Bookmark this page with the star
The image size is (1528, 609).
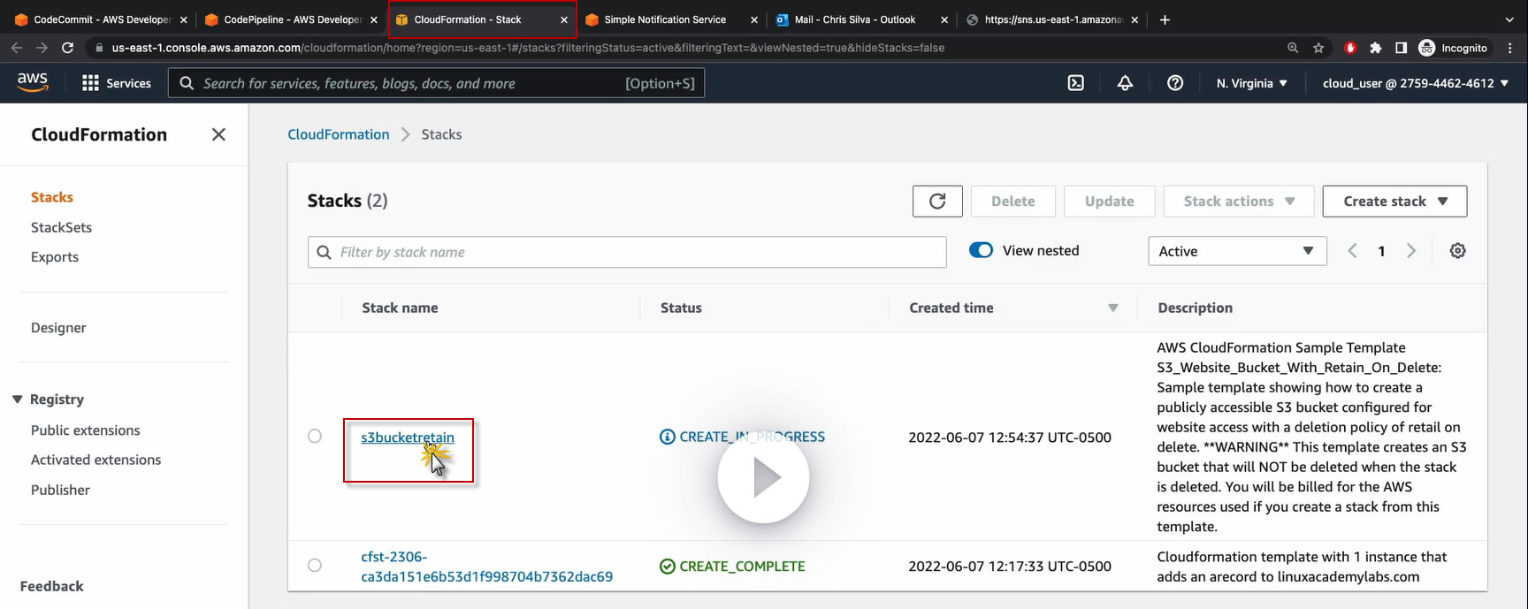(1318, 48)
